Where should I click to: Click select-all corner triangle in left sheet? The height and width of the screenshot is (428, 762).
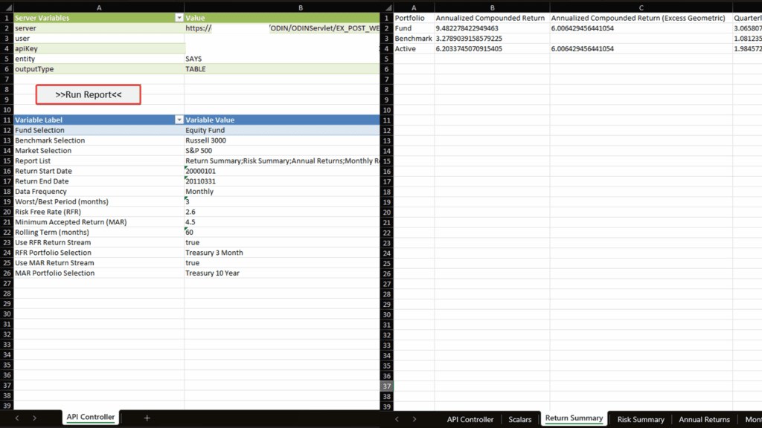(x=7, y=7)
